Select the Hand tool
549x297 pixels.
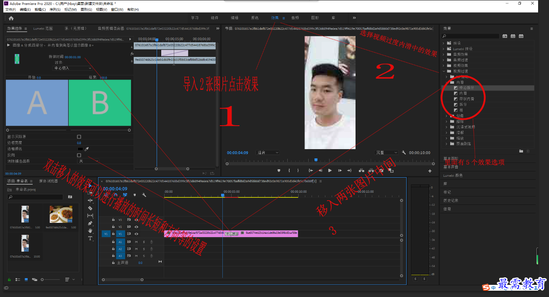click(x=90, y=230)
